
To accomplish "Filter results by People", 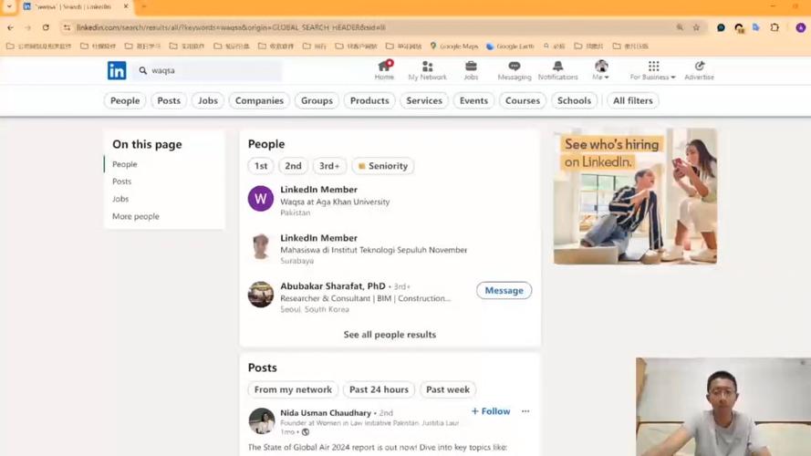I will 125,101.
